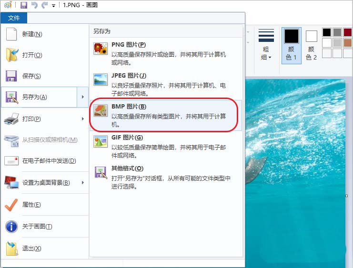This screenshot has width=353, height=268.
Task: Click the 文件 tab button
Action: click(14, 18)
